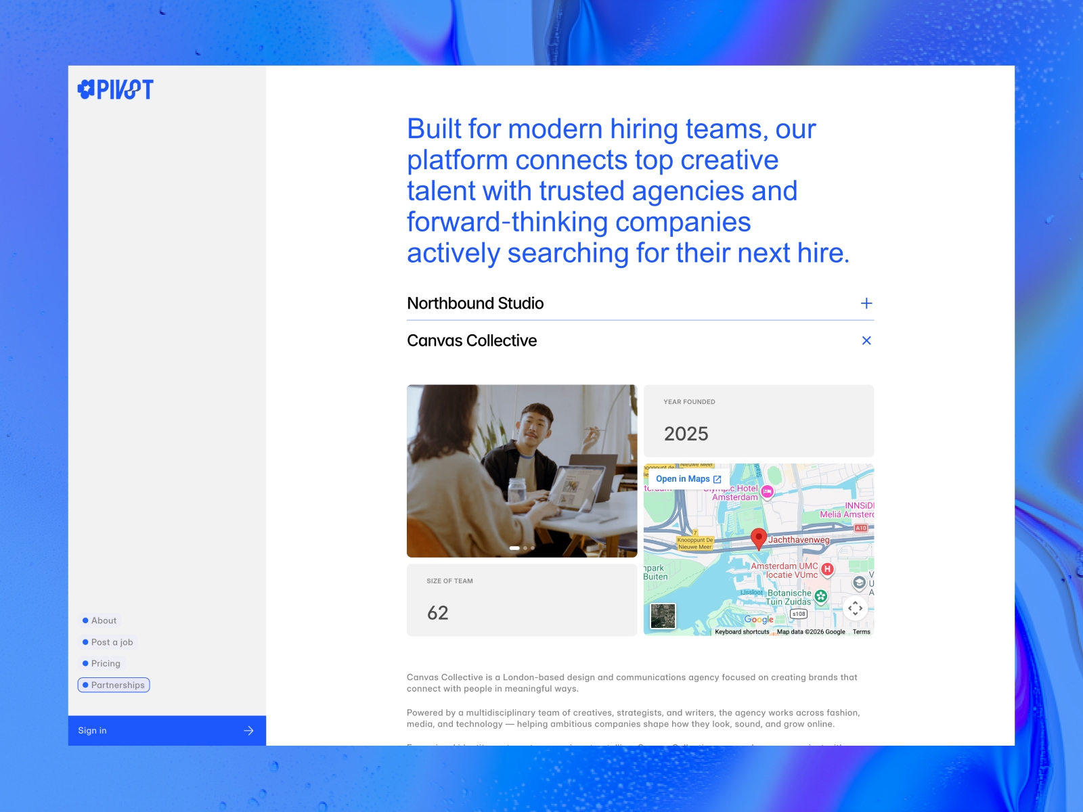Click the Jachthavenweg label on the map
This screenshot has width=1083, height=812.
click(x=799, y=540)
